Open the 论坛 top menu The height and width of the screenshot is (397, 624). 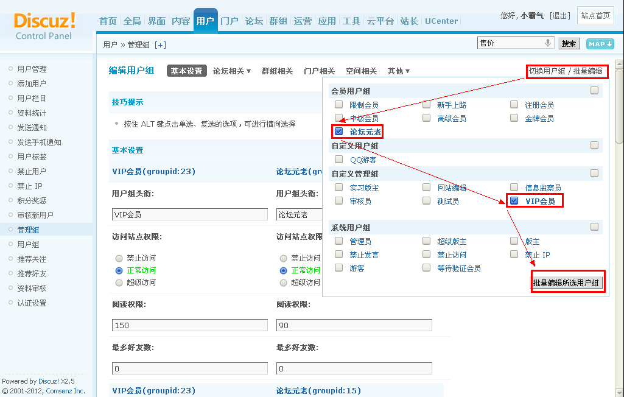pyautogui.click(x=254, y=21)
